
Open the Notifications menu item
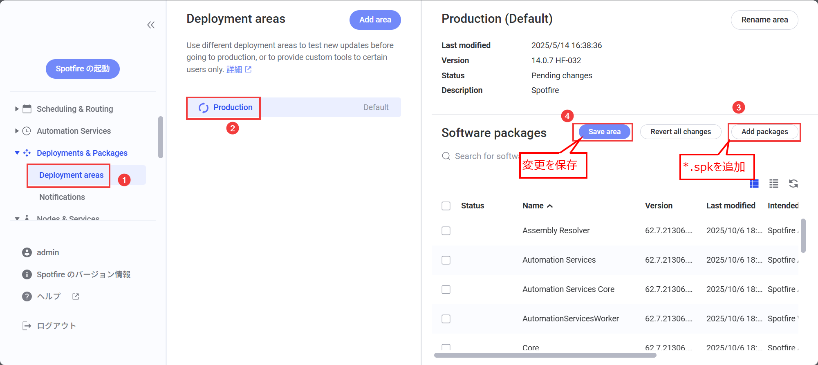tap(62, 197)
